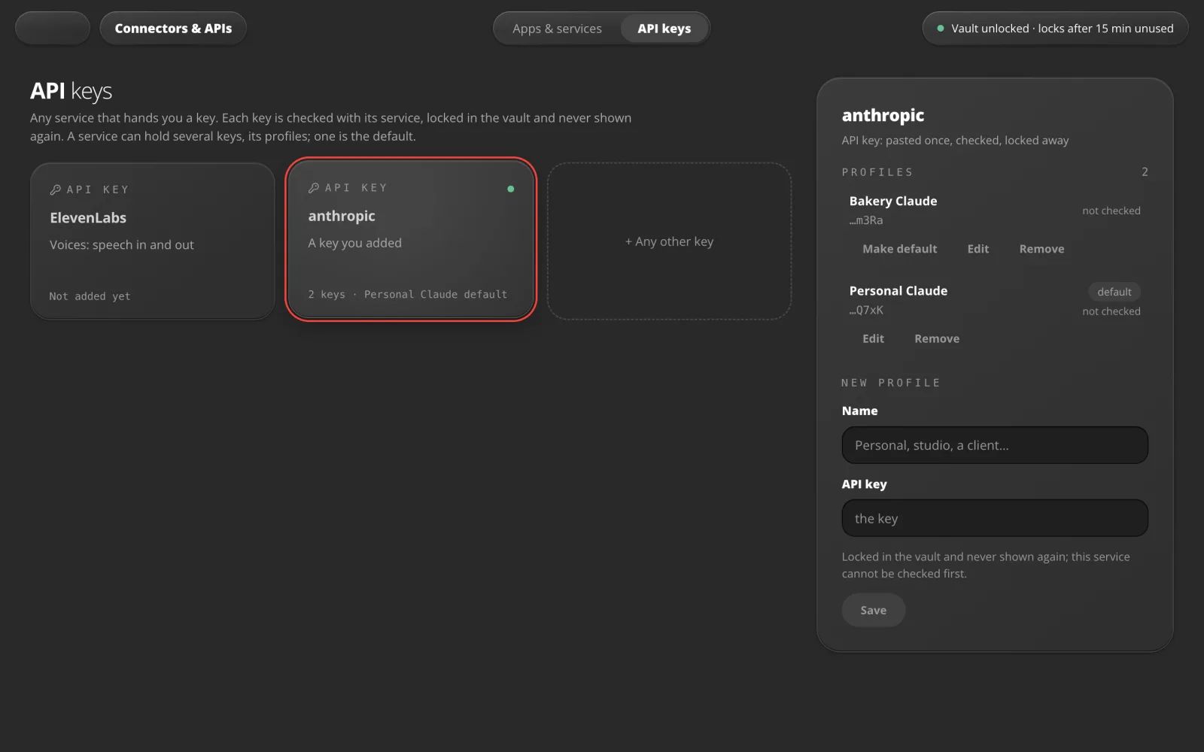1204x752 pixels.
Task: Focus the API key input field
Action: pyautogui.click(x=995, y=518)
